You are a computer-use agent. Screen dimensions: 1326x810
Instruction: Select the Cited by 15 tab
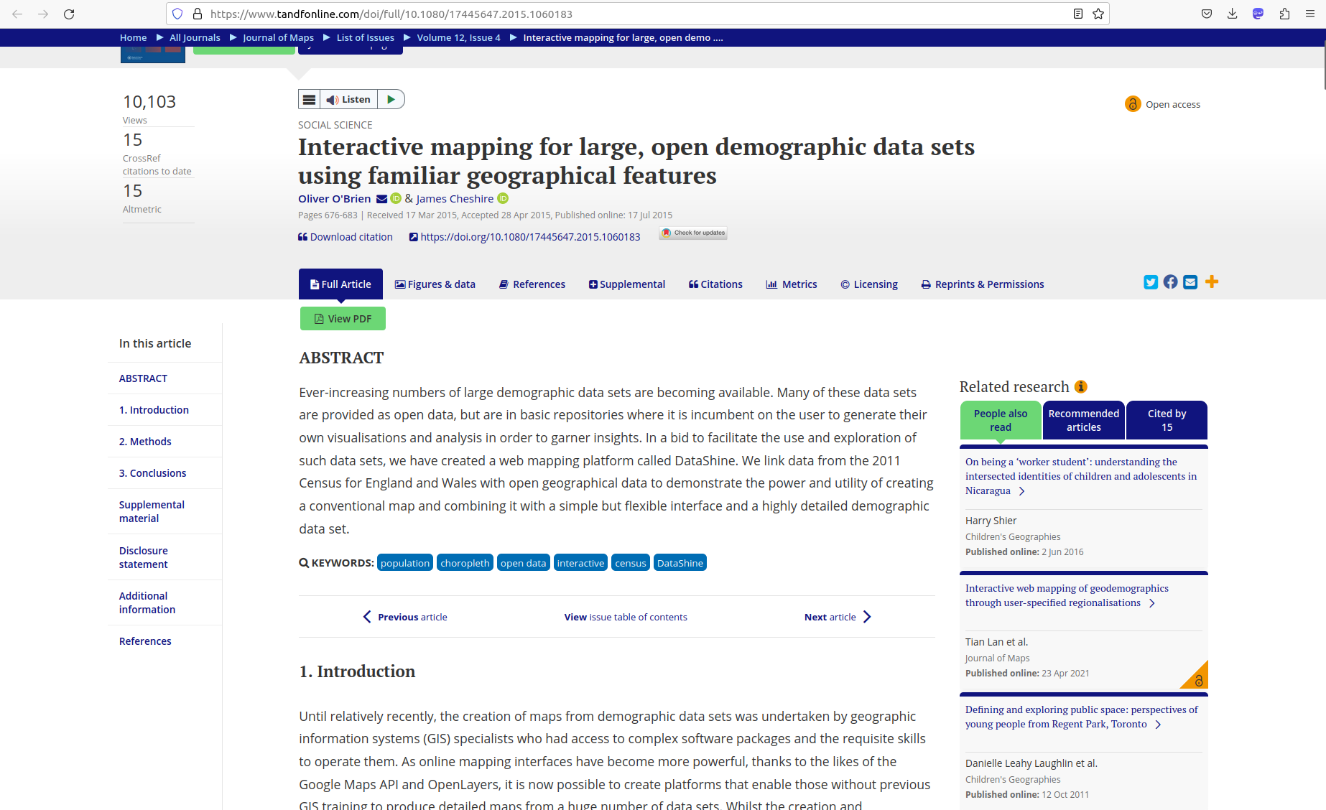[x=1167, y=420]
